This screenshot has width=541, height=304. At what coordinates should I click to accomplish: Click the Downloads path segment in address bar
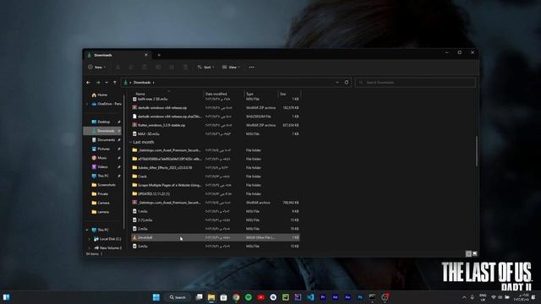142,83
